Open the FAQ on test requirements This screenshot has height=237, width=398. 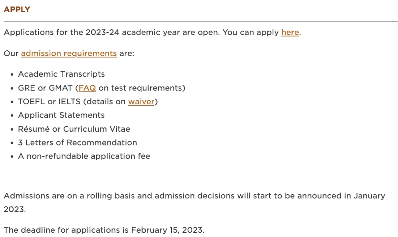[87, 88]
